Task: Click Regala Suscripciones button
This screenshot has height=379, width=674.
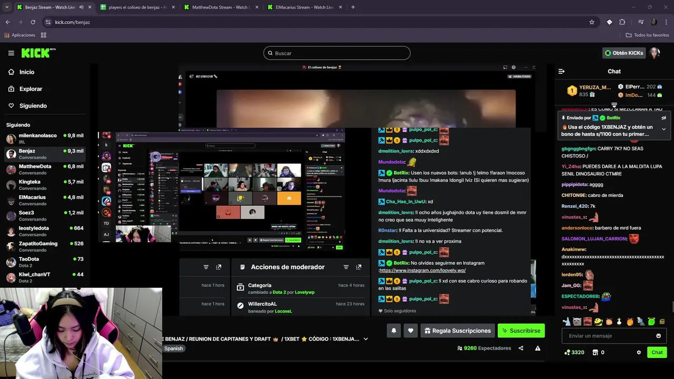Action: (457, 331)
